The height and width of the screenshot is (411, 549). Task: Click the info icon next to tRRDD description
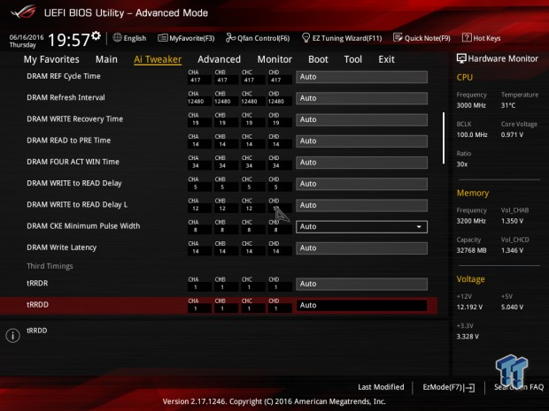tap(13, 336)
